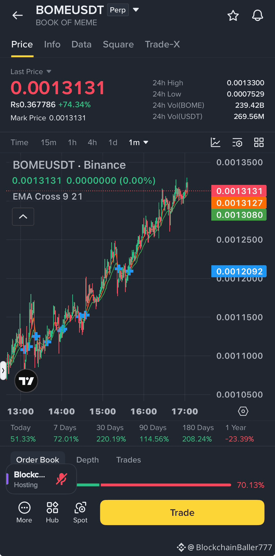Screen dimensions: 275x556
Task: Unmute the microphone in Blockc... hosting widget
Action: [x=62, y=479]
